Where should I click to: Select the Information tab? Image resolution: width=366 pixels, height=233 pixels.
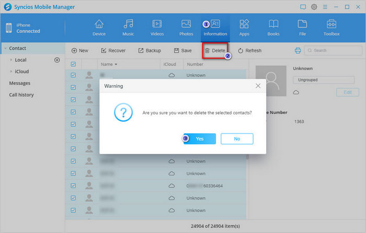click(215, 28)
